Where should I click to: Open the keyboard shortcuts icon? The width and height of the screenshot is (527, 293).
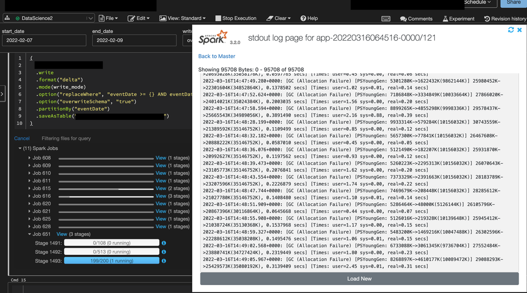(386, 18)
